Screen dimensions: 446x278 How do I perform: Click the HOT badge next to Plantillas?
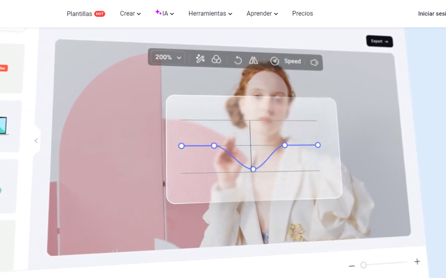click(100, 14)
